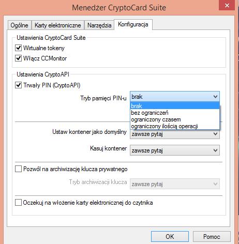The height and width of the screenshot is (244, 239).
Task: Toggle the Włącz CCMonitor checkbox
Action: click(18, 58)
